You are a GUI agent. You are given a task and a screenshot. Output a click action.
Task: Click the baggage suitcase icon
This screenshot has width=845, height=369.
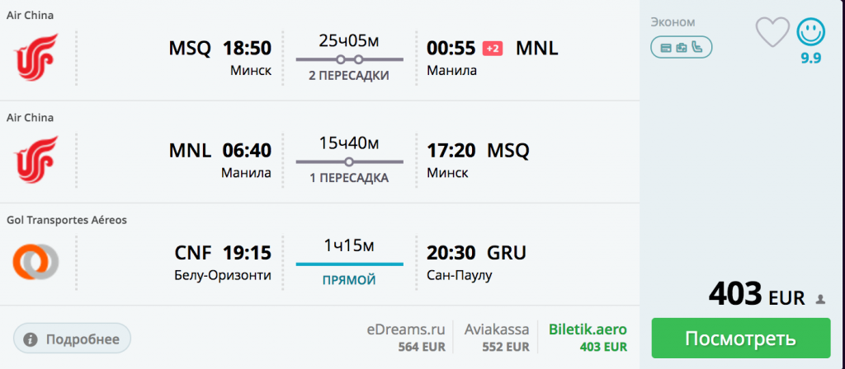click(682, 48)
